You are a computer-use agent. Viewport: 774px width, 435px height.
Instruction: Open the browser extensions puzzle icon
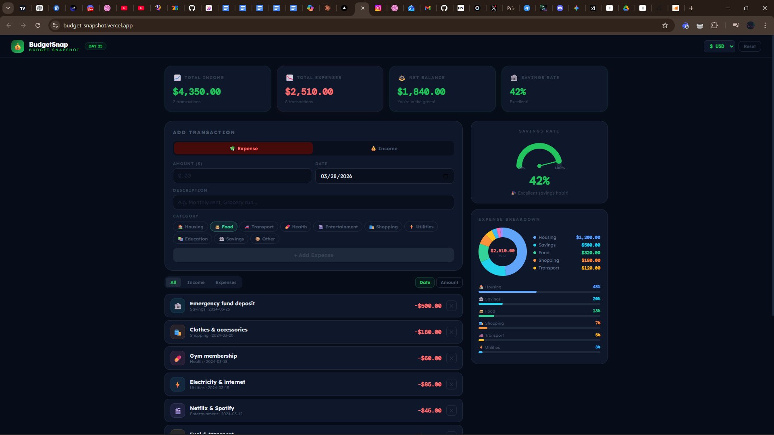click(714, 25)
